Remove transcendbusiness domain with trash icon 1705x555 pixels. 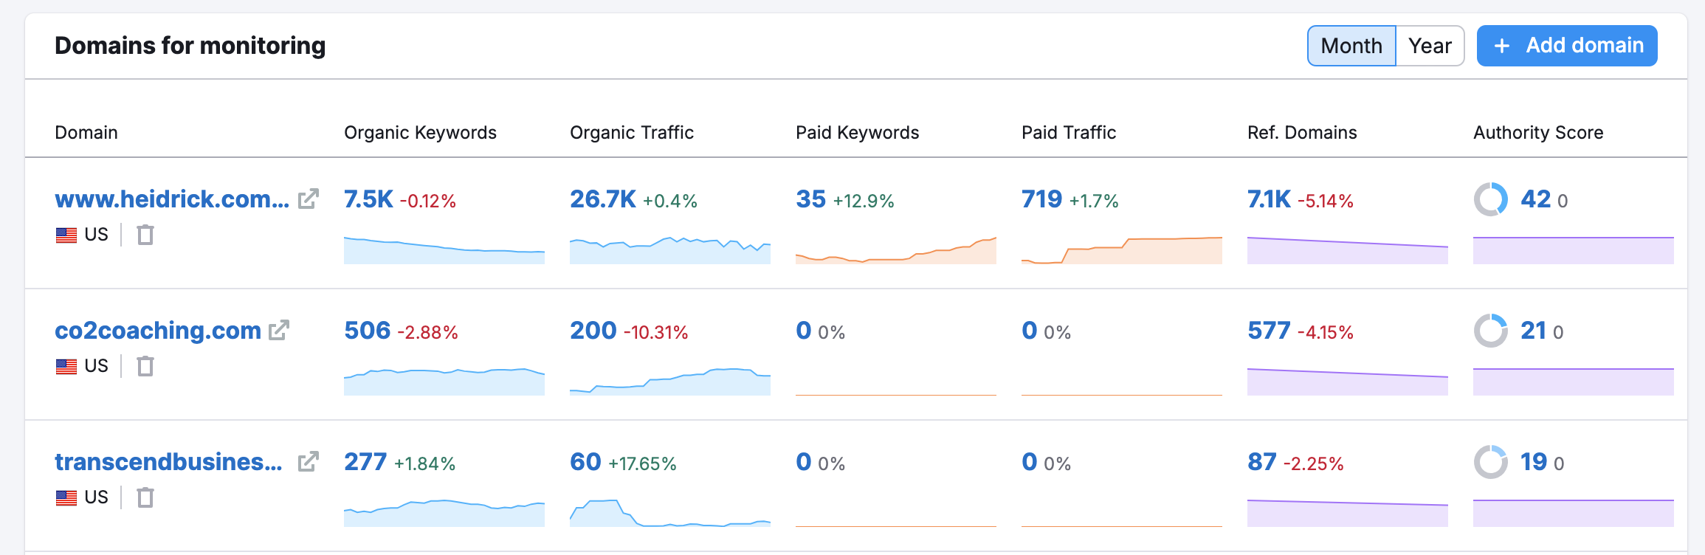pyautogui.click(x=145, y=497)
